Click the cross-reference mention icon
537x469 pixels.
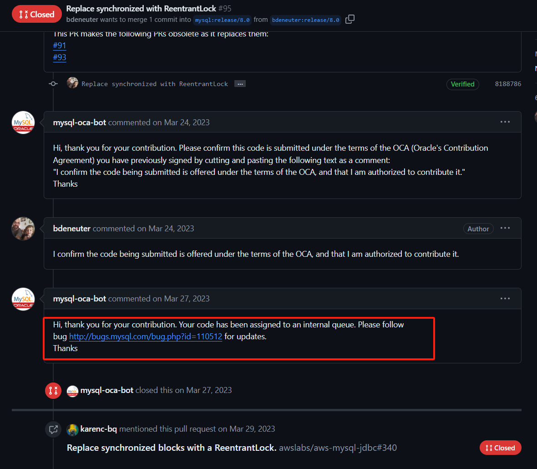[x=53, y=429]
